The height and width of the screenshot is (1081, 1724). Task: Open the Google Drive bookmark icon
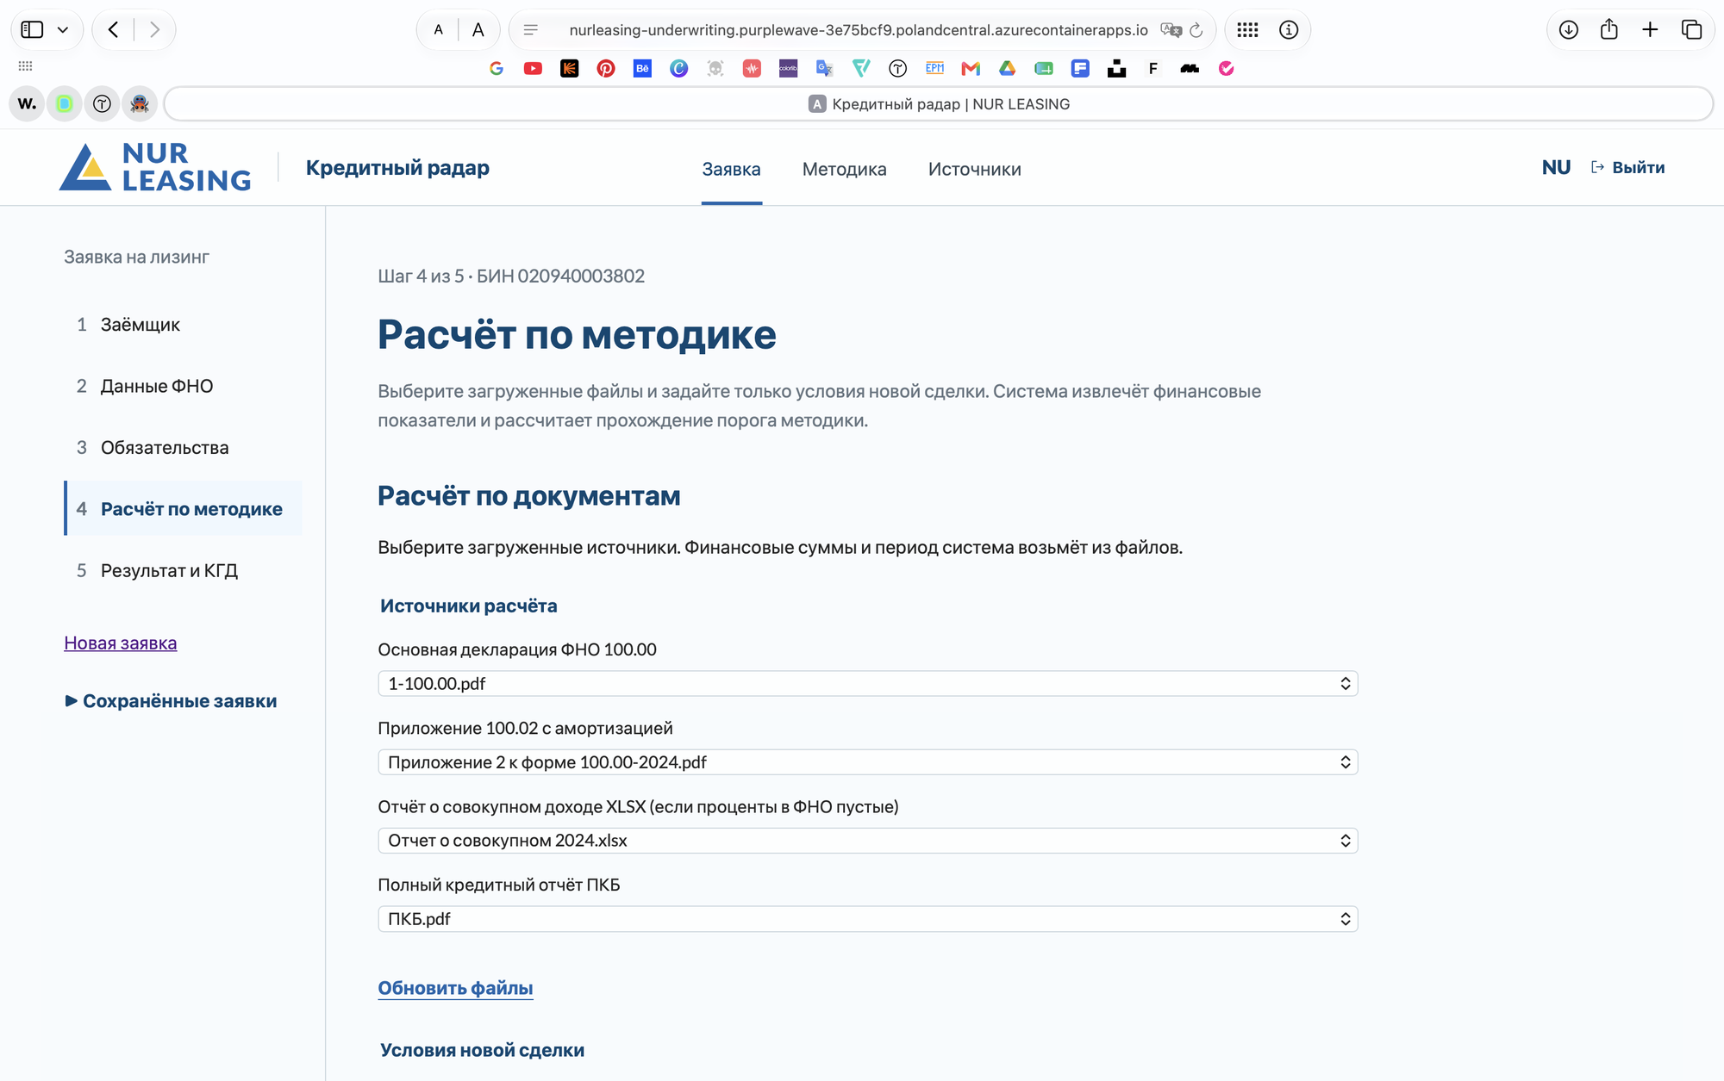coord(1007,69)
